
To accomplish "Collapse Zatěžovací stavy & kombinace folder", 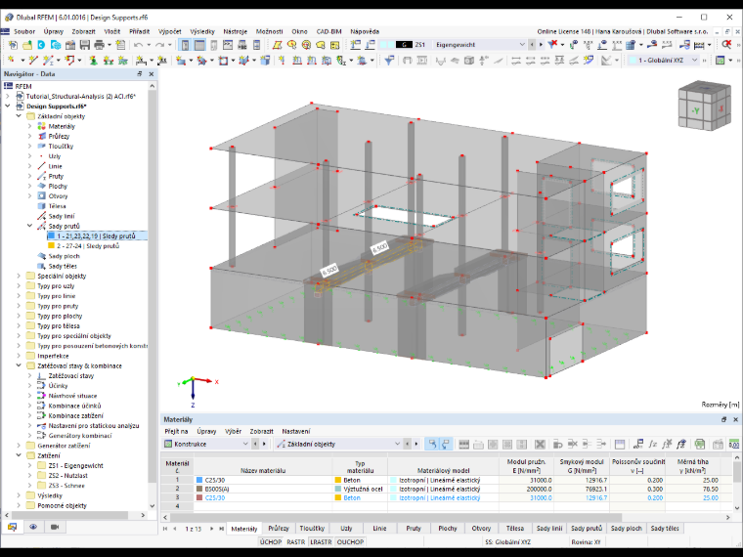I will click(19, 365).
